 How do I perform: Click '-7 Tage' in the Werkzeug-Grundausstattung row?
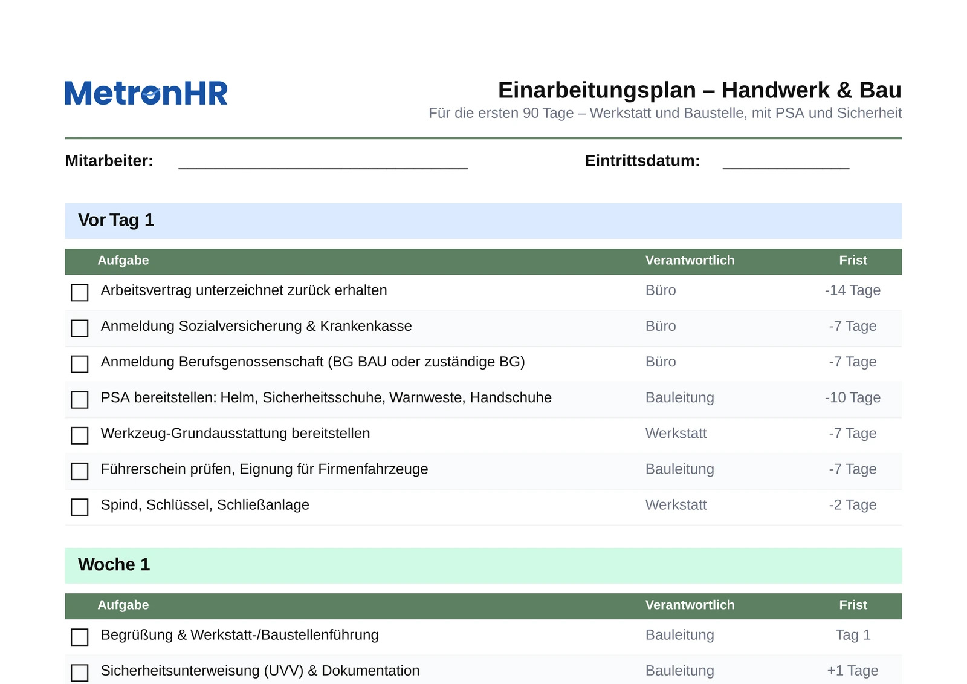tap(853, 433)
